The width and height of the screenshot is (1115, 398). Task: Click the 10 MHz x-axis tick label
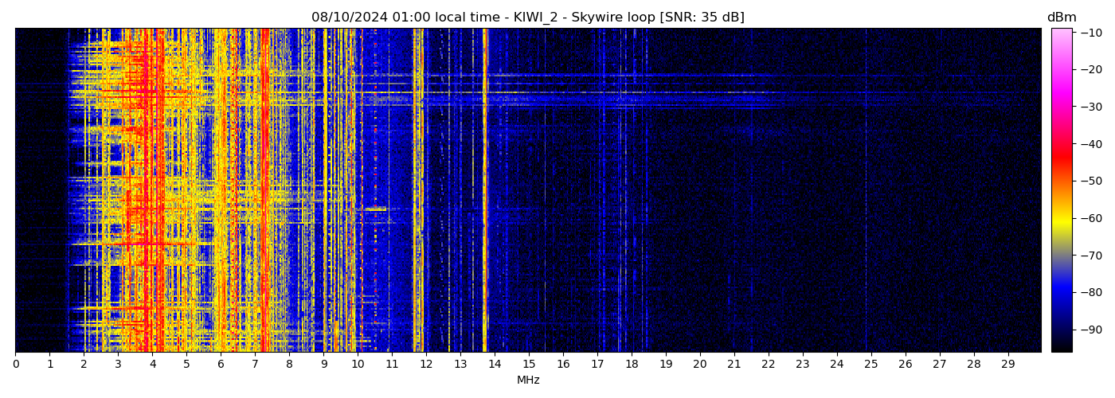(358, 365)
